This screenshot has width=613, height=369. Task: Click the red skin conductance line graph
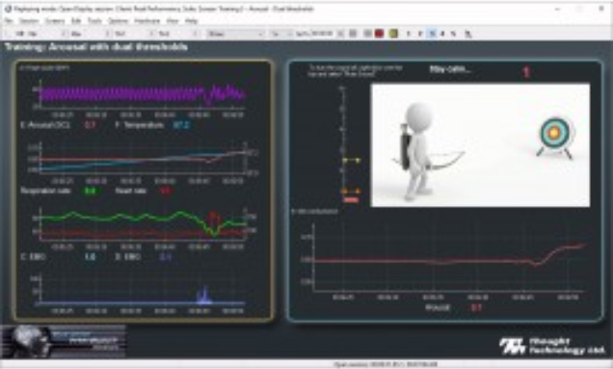(x=449, y=258)
